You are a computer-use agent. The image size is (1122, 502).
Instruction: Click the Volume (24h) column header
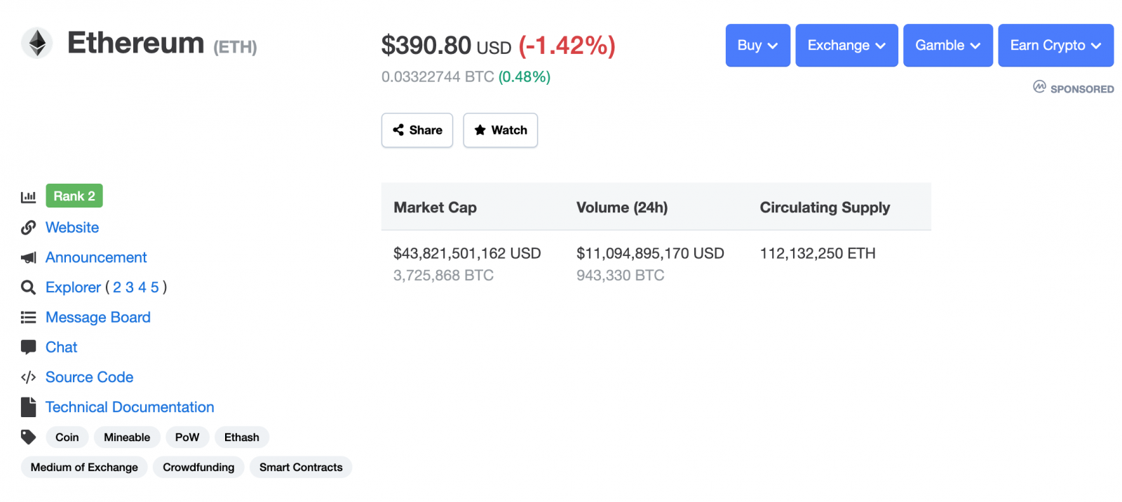[622, 208]
